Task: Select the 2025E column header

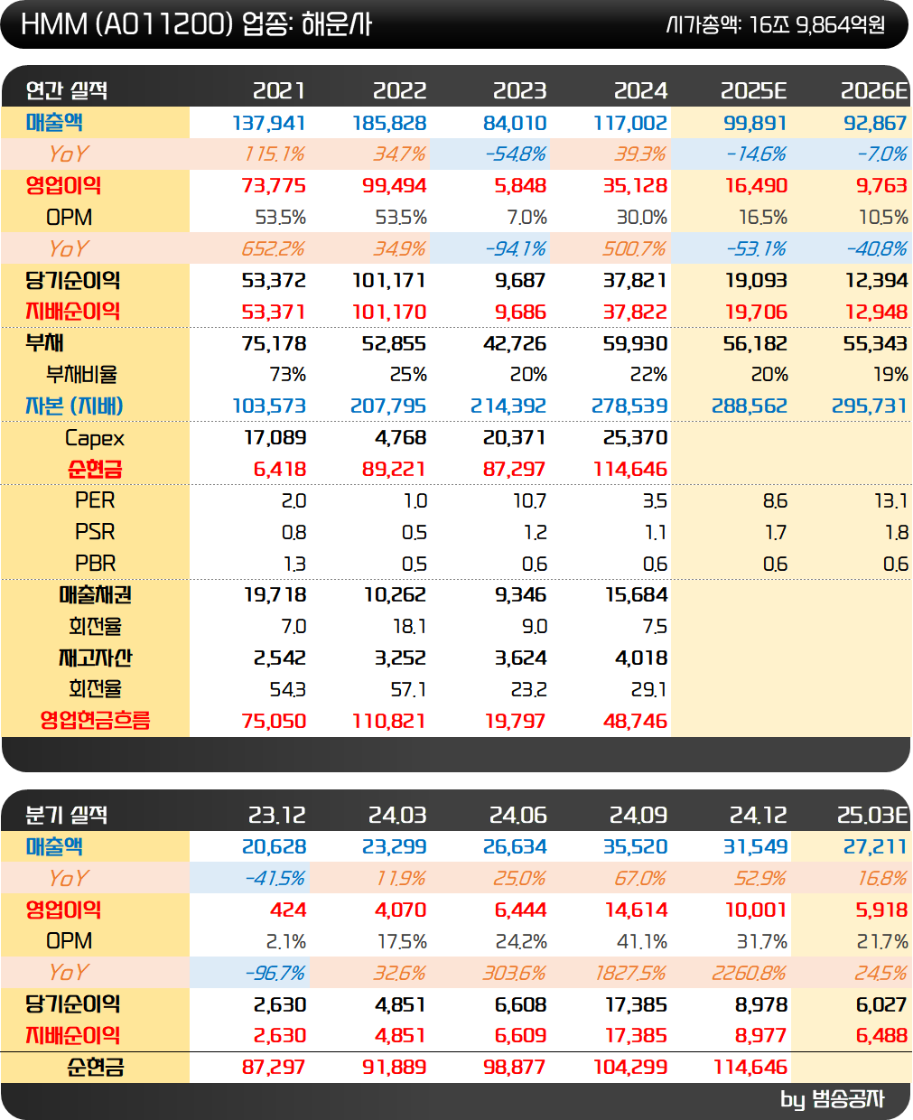Action: click(754, 91)
